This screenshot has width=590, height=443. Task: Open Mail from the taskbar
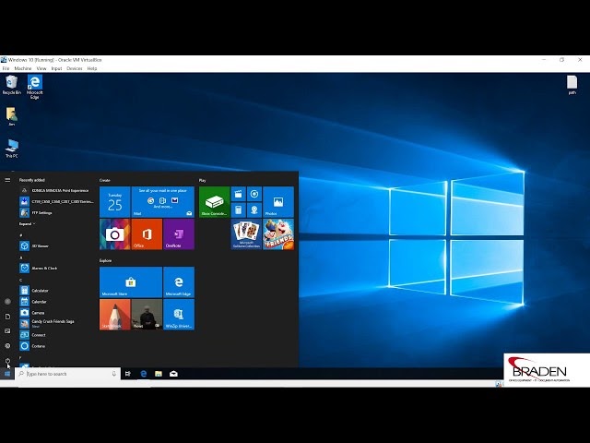173,374
